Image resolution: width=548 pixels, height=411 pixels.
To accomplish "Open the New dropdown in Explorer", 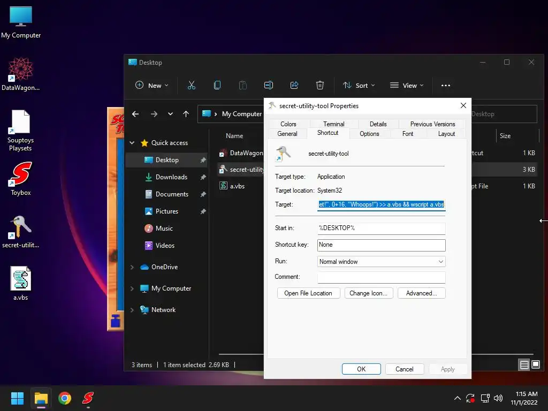I will [x=151, y=85].
